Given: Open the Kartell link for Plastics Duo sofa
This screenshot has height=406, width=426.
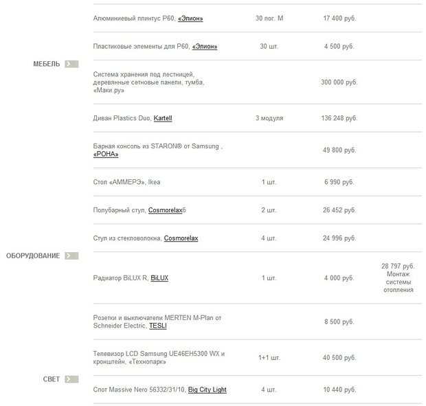Looking at the screenshot, I should [x=163, y=118].
